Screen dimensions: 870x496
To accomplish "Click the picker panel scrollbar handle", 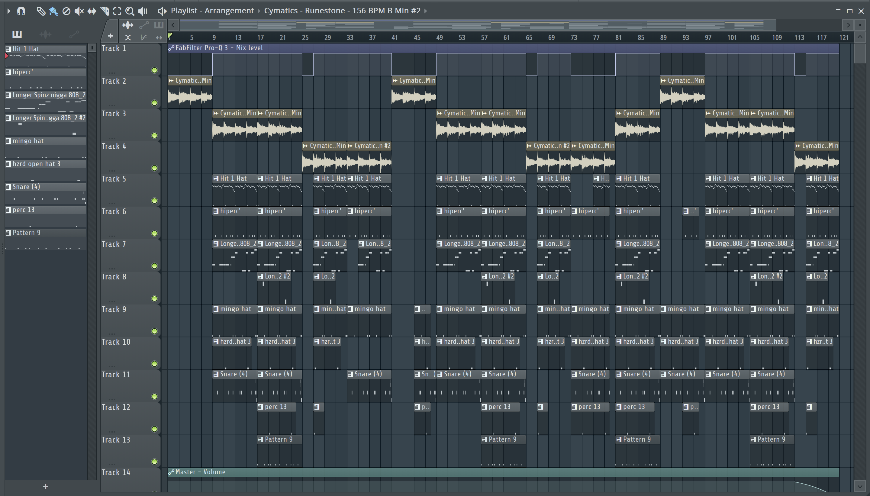I will [x=92, y=48].
